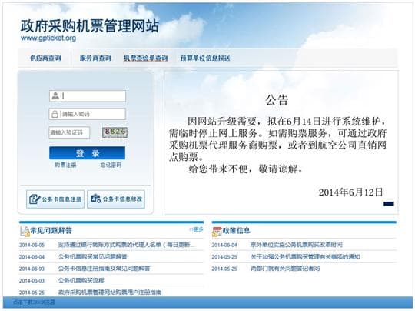Open the 公务机票购买流程 article
This screenshot has height=311, width=415.
pyautogui.click(x=81, y=280)
